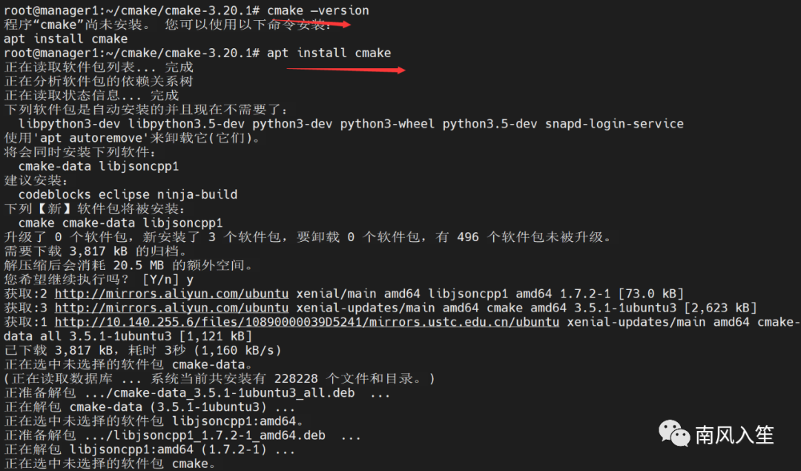The height and width of the screenshot is (471, 801).
Task: Open the first mirrors.aliyun.com/ubuntu link
Action: [x=171, y=294]
